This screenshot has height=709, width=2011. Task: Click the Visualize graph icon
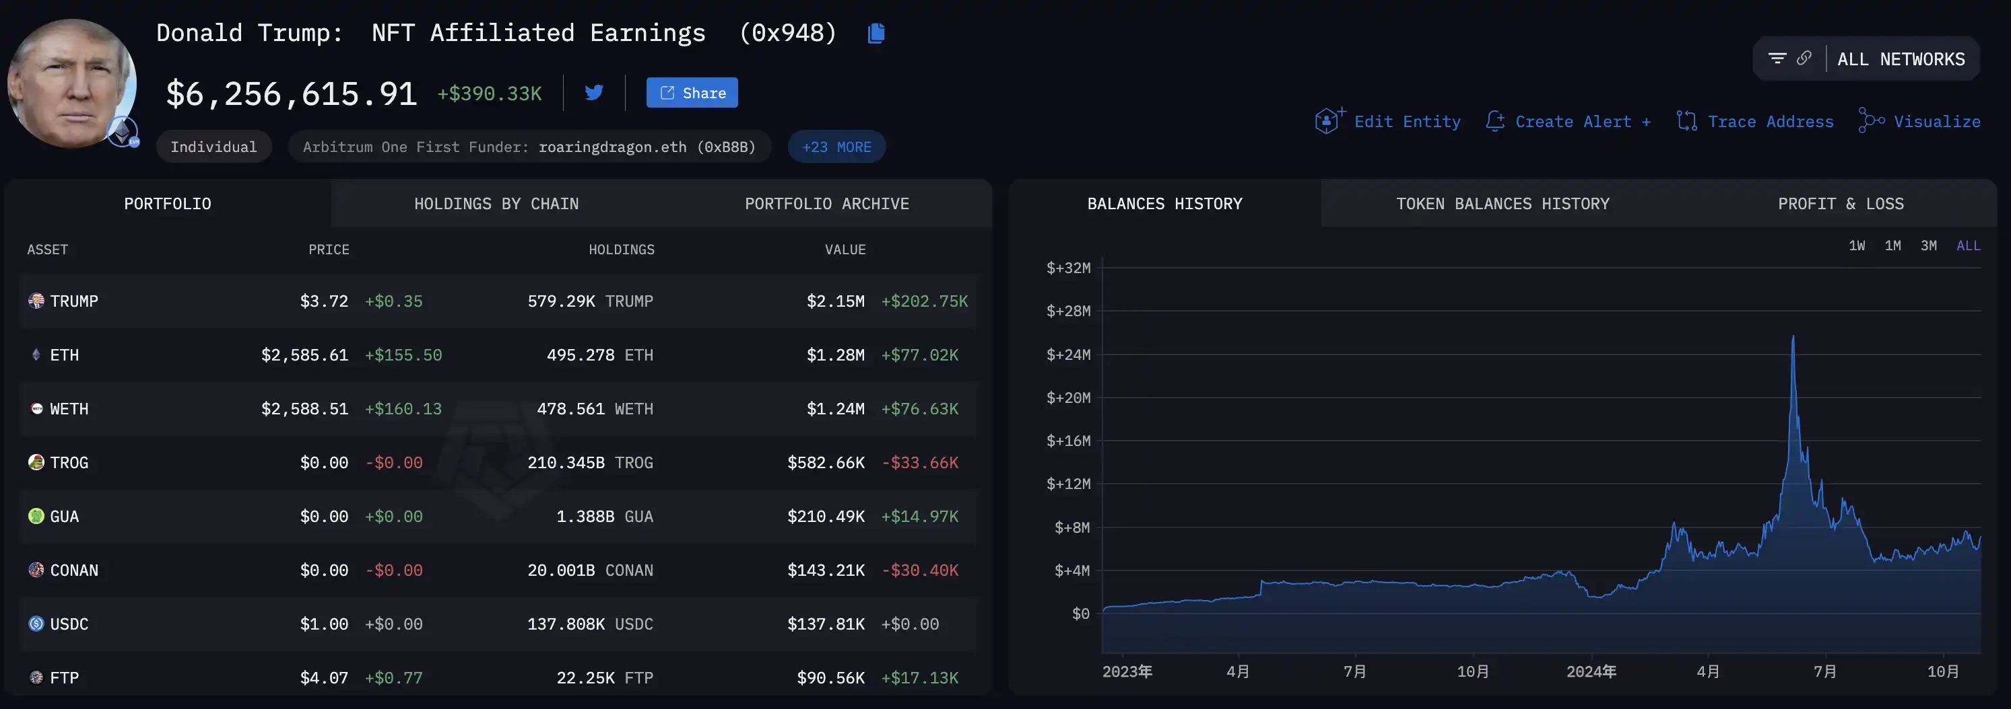pos(1872,121)
